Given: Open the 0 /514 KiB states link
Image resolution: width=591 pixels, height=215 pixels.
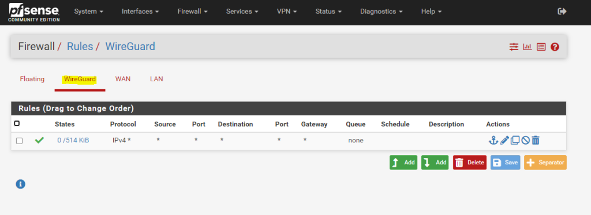Looking at the screenshot, I should point(73,141).
